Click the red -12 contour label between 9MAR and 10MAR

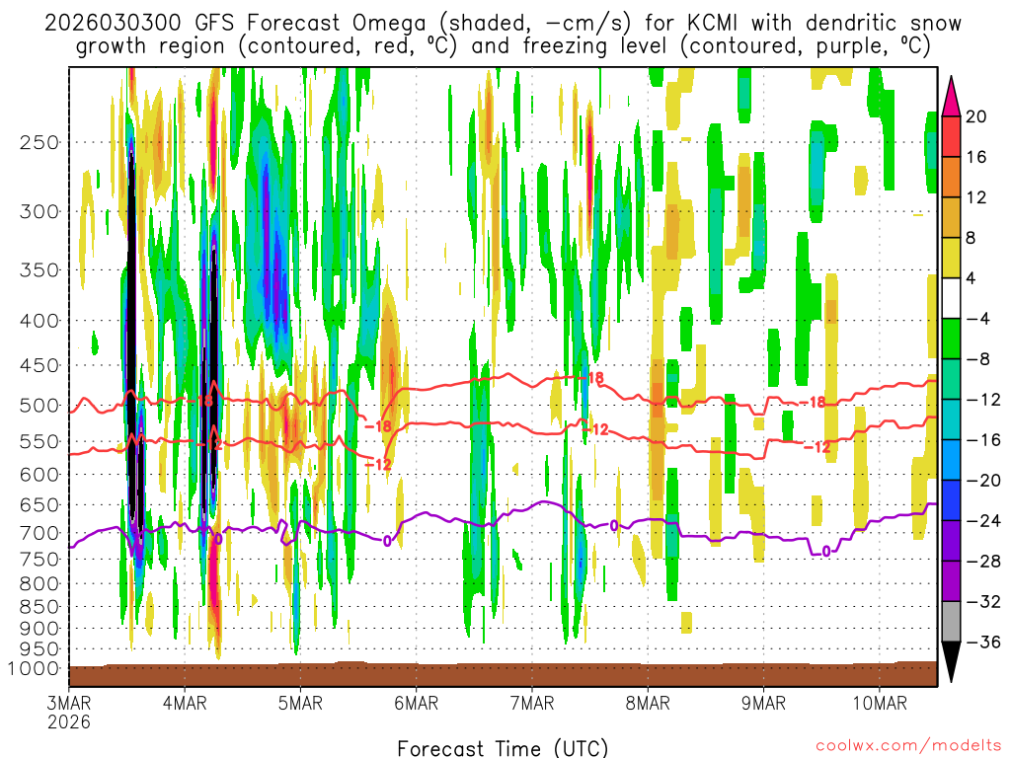click(x=817, y=447)
